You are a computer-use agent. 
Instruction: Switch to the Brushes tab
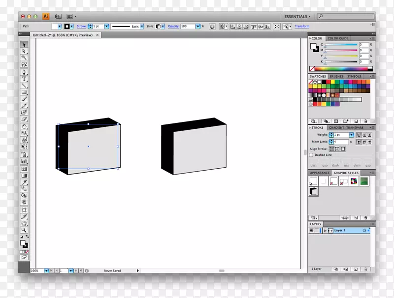click(337, 77)
